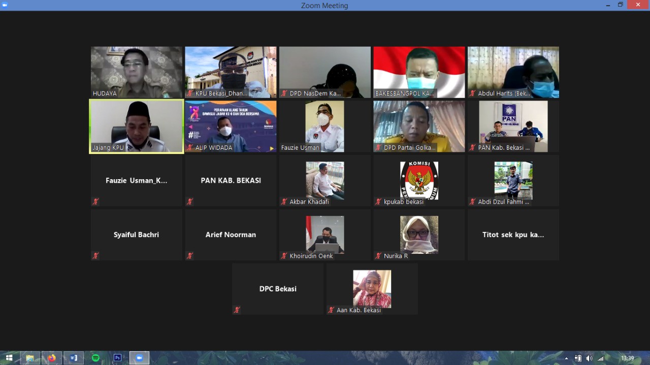Click the muted mic icon on DPC Bekasi
The image size is (650, 365).
237,310
